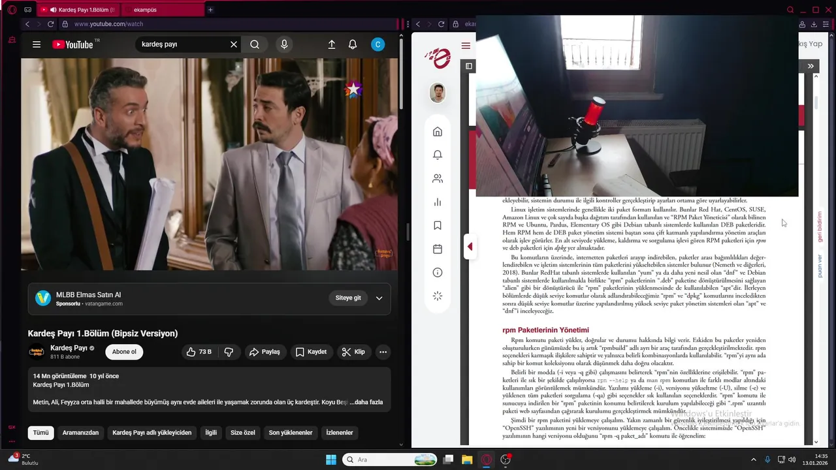
Task: Click the Klip clip button
Action: tap(353, 352)
